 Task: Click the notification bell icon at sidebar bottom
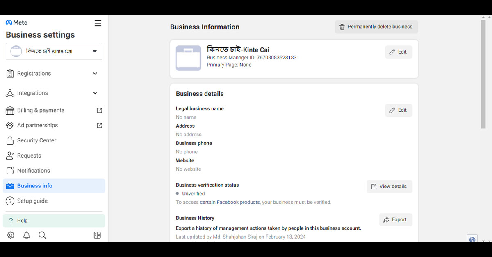(27, 235)
